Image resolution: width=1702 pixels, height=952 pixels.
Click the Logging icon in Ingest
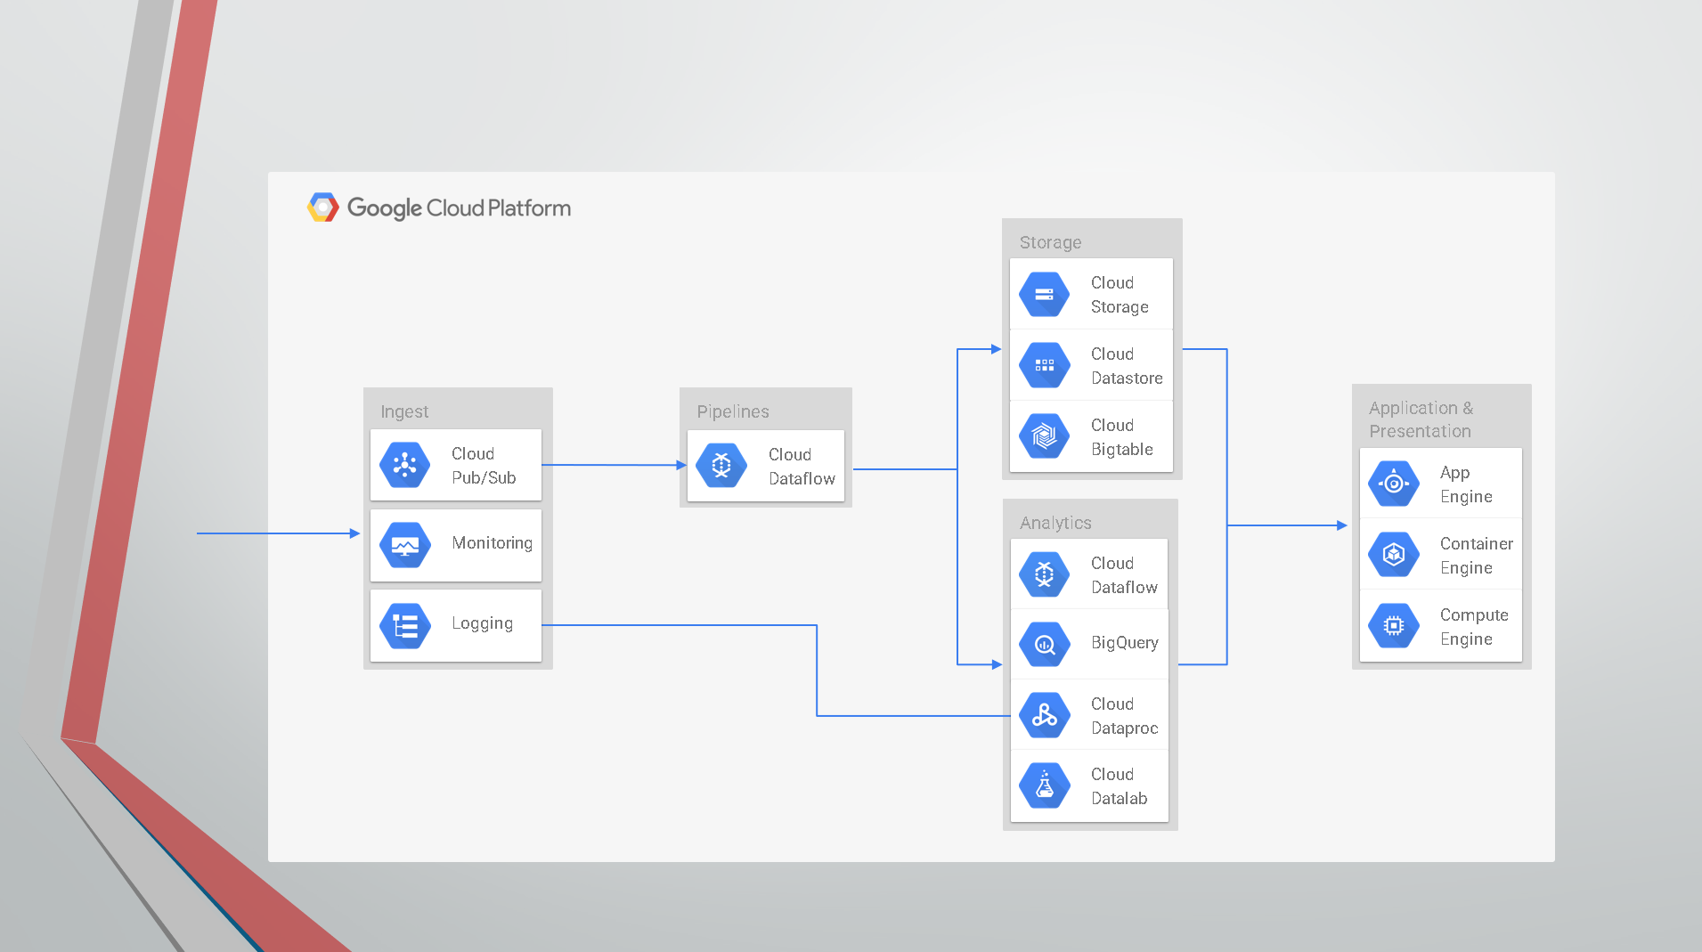(x=405, y=625)
